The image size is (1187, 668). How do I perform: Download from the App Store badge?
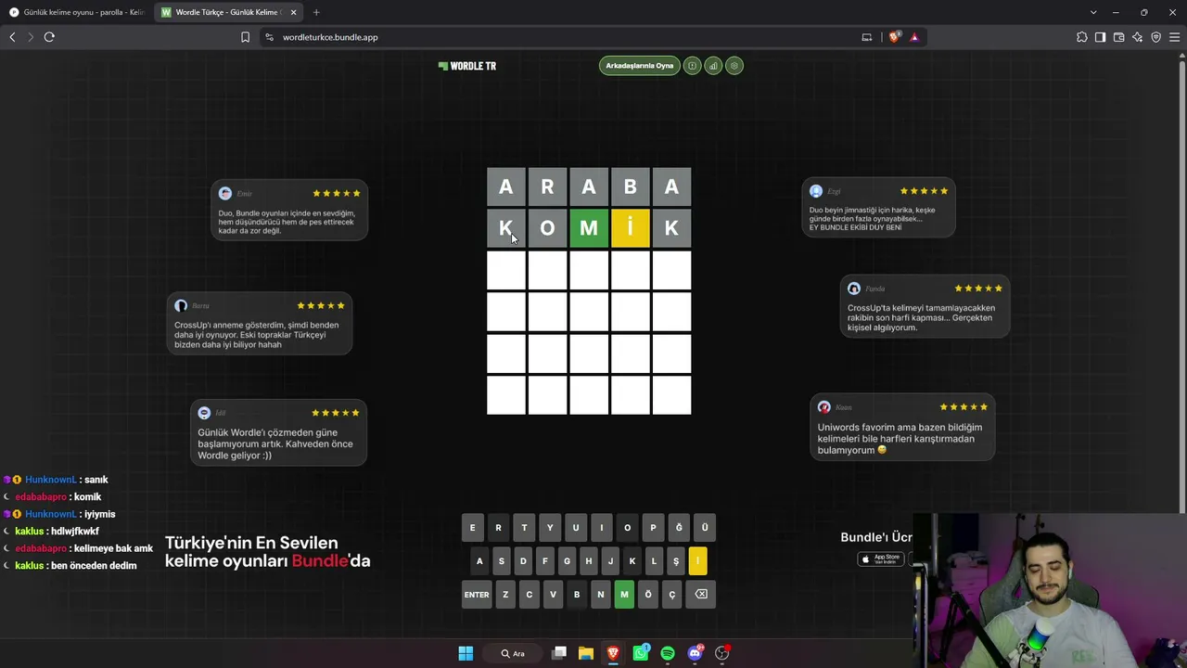pos(881,559)
